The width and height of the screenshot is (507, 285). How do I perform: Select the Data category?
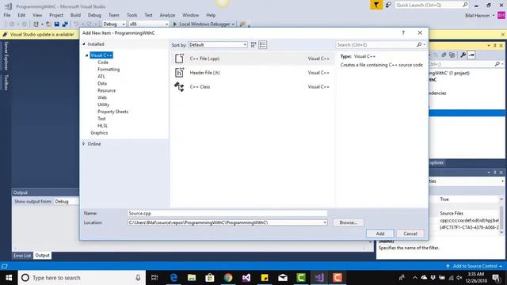pyautogui.click(x=102, y=83)
